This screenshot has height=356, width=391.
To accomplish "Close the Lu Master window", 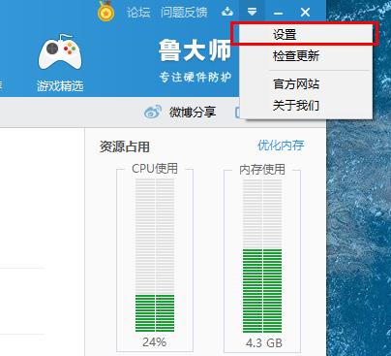I will 305,13.
